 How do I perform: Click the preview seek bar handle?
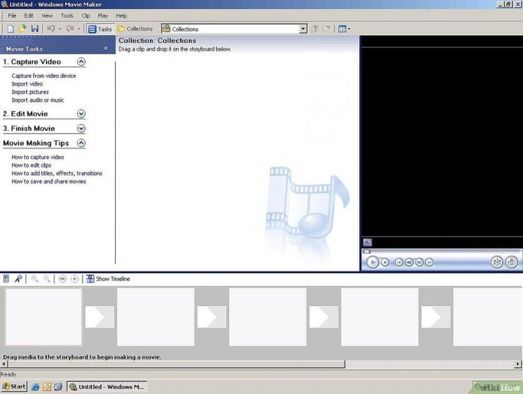click(367, 251)
